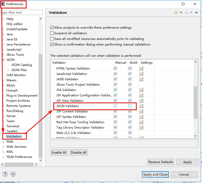The image size is (202, 183).
Task: Check JSON Validator Build checkbox
Action: coord(130,106)
